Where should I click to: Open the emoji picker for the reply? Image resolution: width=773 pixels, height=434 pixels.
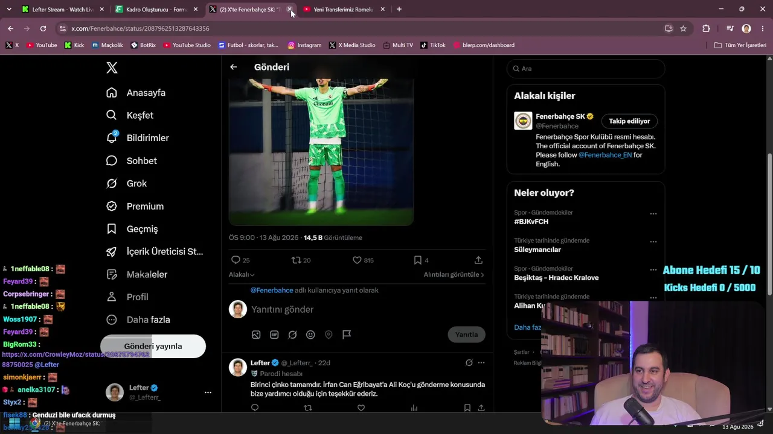(310, 335)
